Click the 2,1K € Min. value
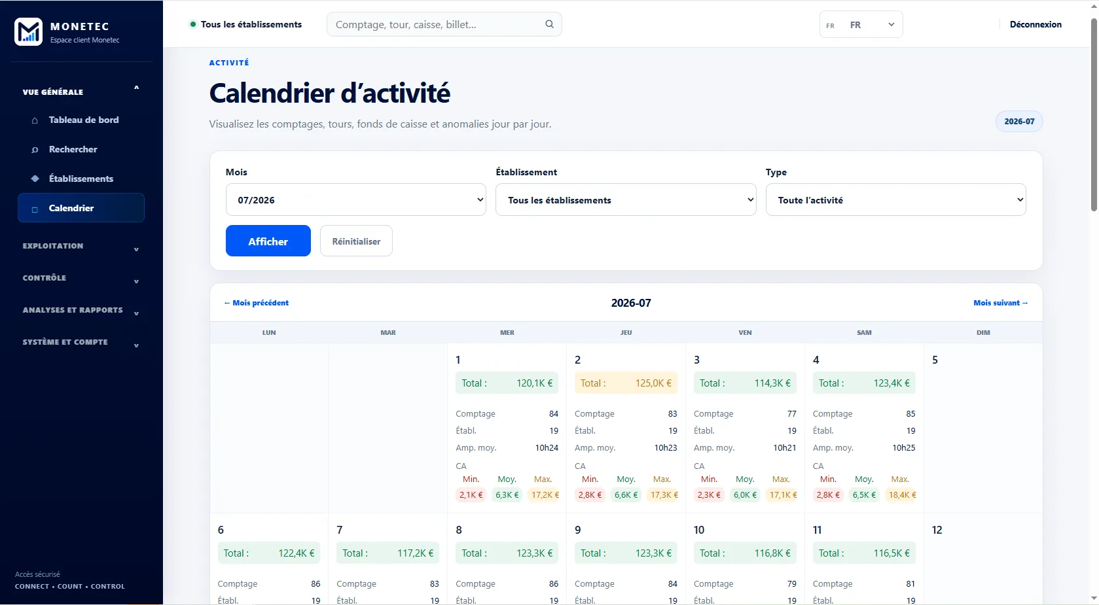 tap(471, 495)
